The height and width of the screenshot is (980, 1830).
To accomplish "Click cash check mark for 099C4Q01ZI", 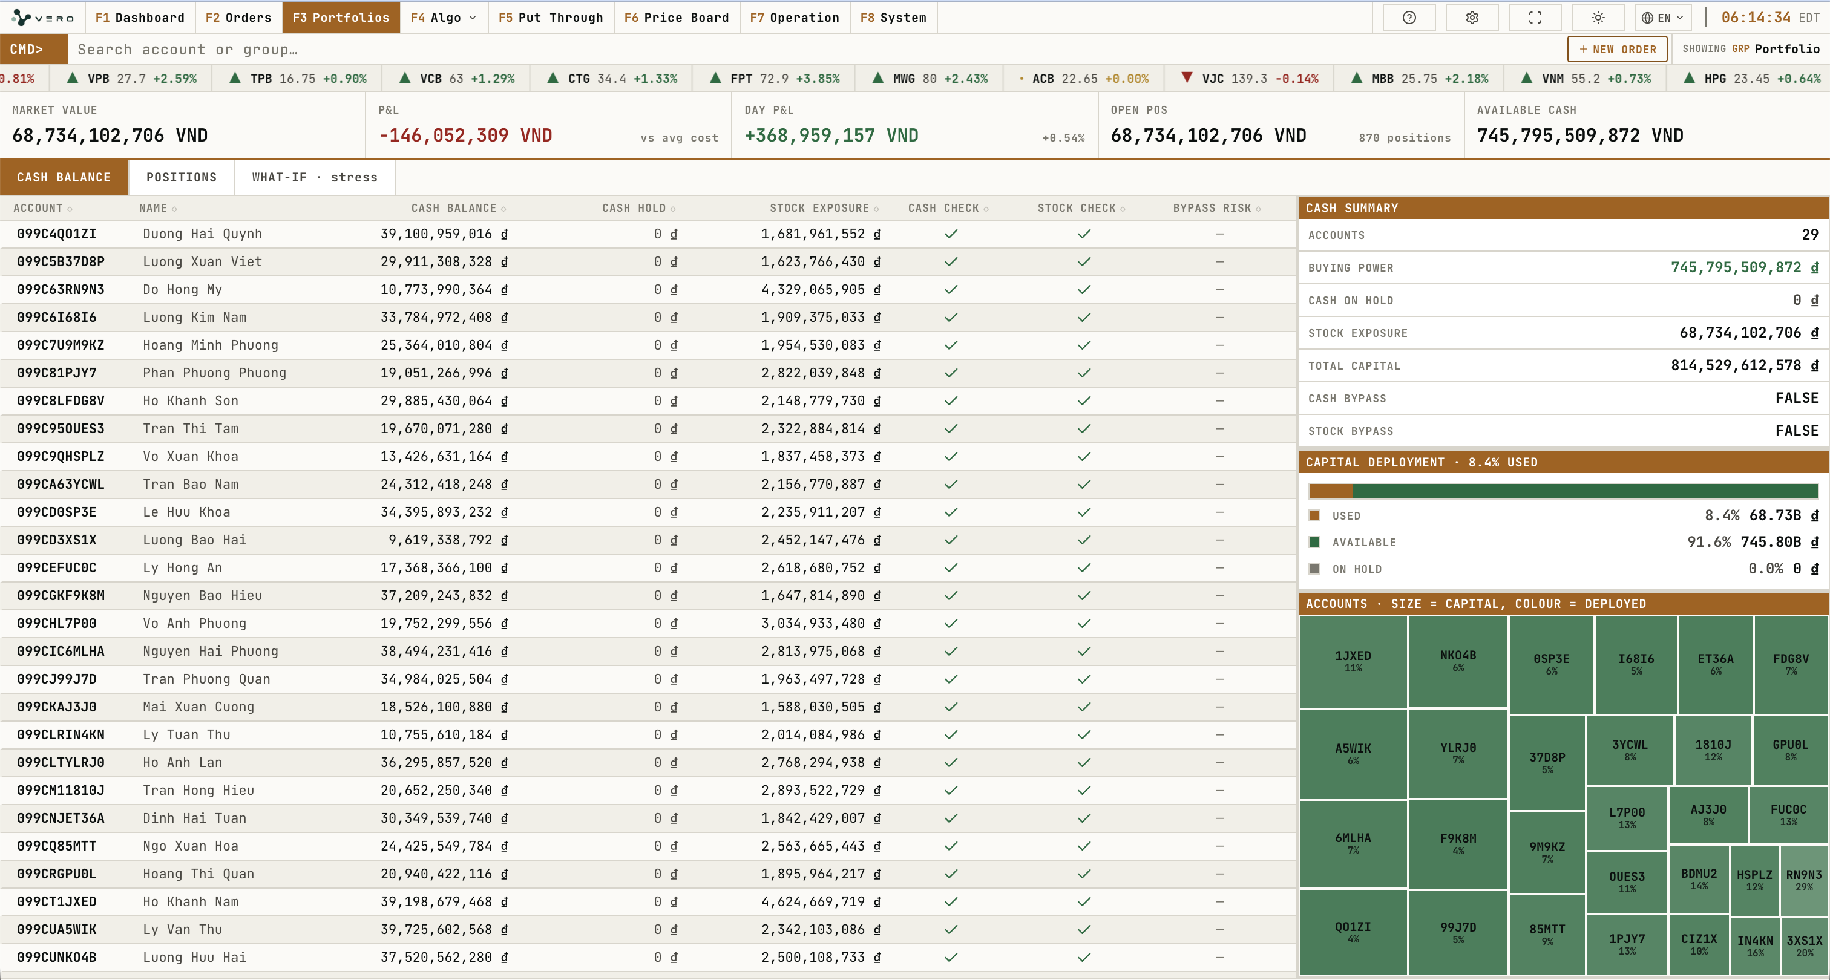I will click(951, 234).
